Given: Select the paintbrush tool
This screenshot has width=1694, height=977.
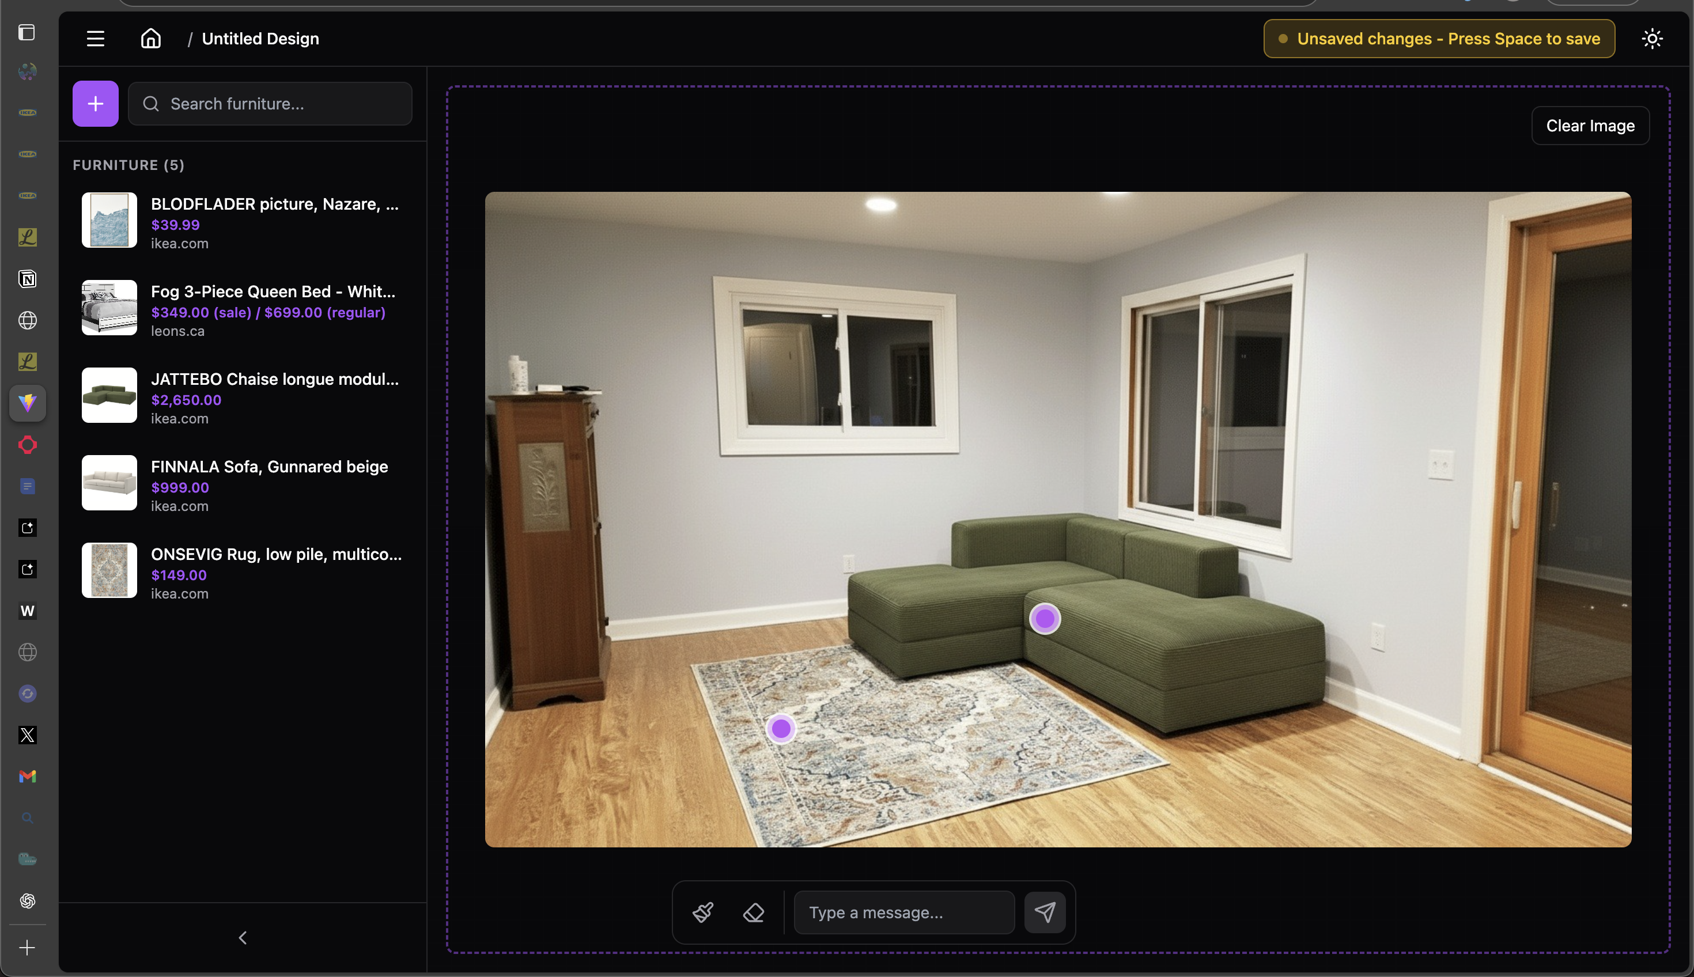Looking at the screenshot, I should tap(703, 912).
